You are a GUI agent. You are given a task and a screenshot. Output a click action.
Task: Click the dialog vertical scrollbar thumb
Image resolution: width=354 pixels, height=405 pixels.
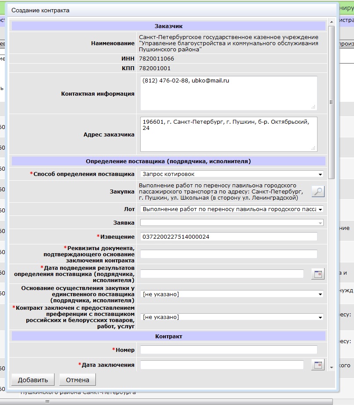pyautogui.click(x=332, y=102)
